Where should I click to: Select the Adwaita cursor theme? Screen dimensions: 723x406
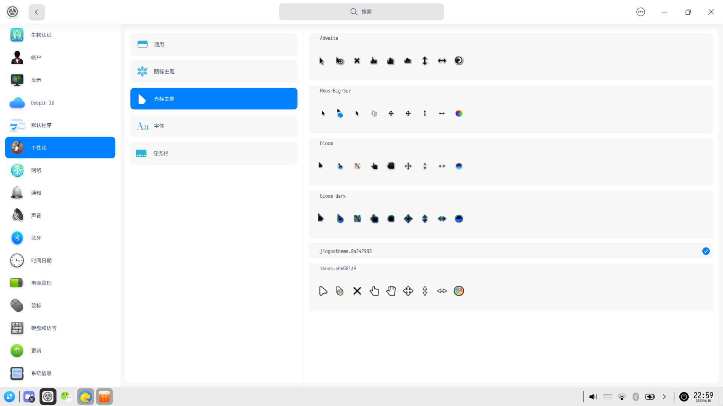510,57
